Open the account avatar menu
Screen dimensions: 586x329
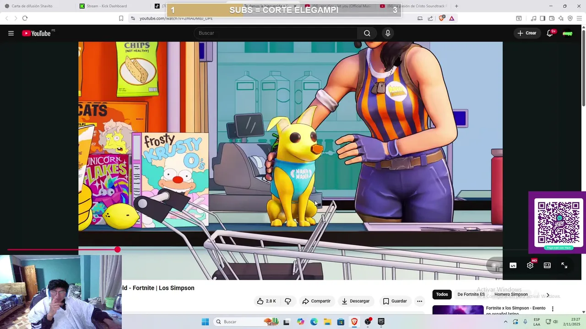(568, 33)
